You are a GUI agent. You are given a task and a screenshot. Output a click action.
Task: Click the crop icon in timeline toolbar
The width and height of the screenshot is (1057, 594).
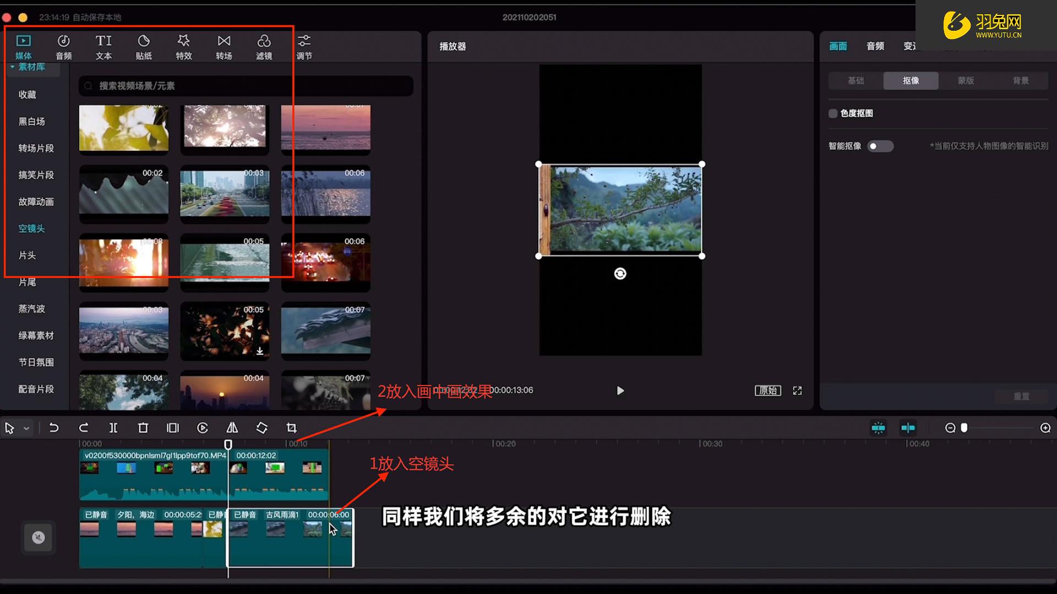coord(291,427)
